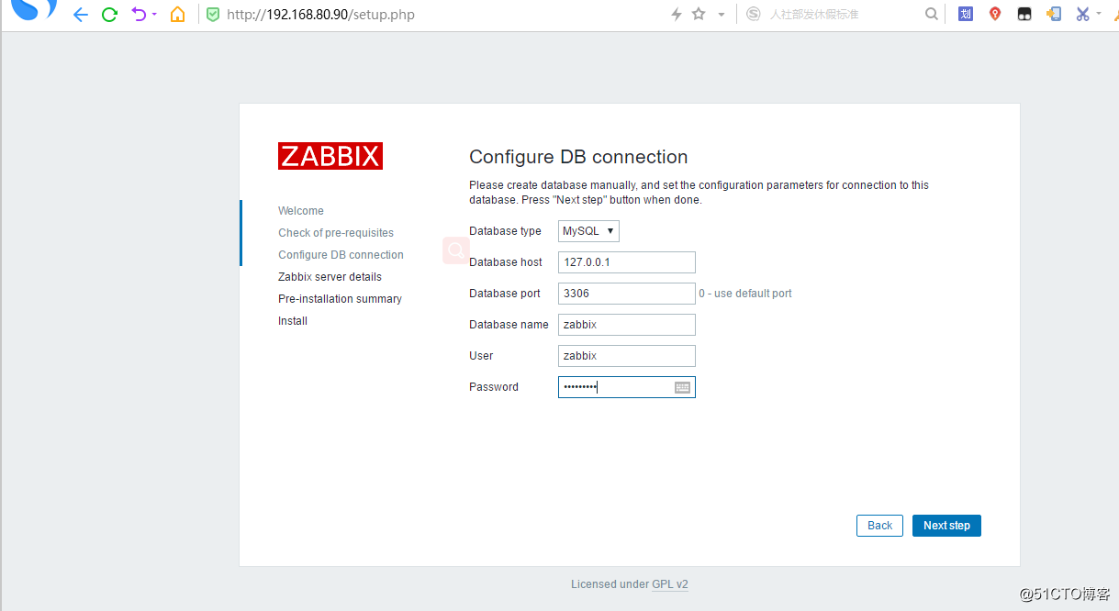Click the browser search box

pos(840,15)
